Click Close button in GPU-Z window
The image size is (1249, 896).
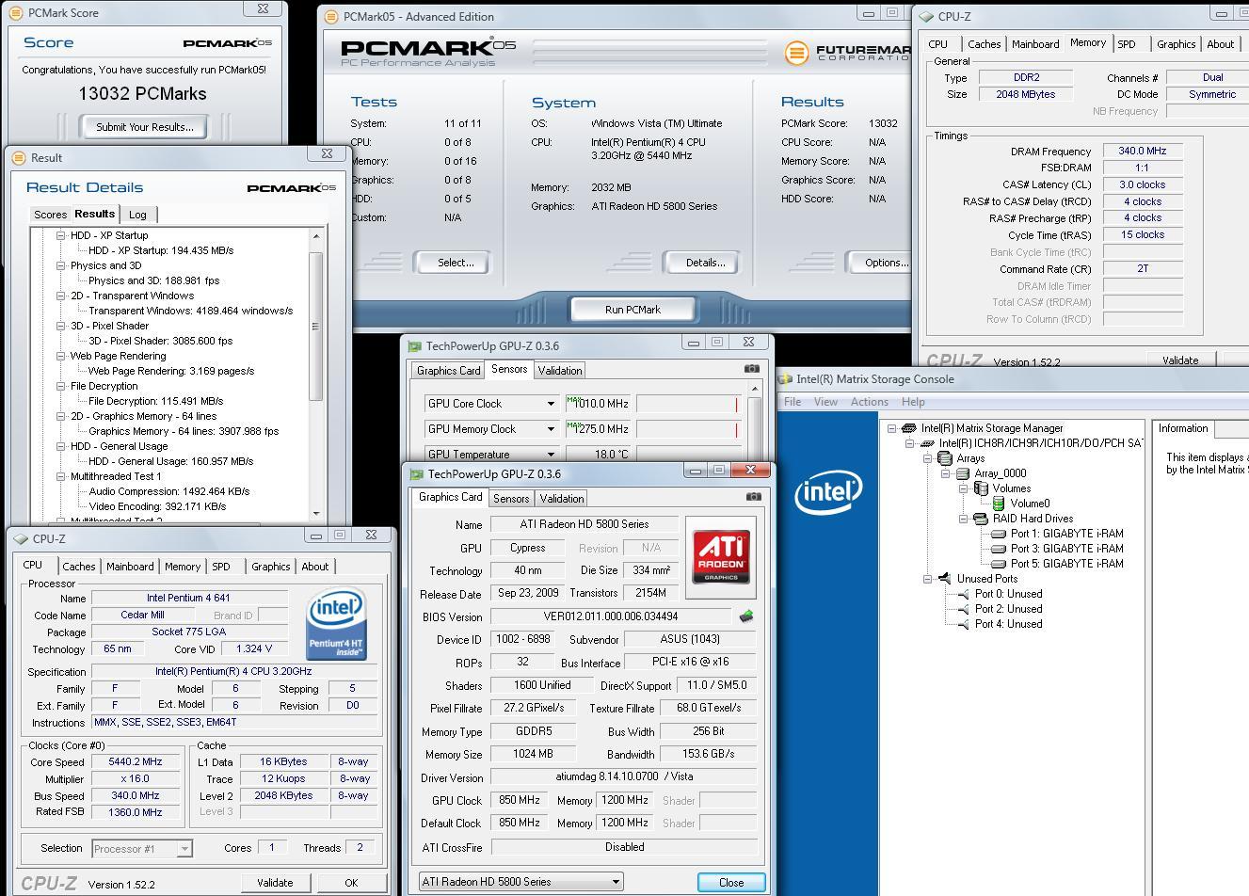(x=731, y=883)
